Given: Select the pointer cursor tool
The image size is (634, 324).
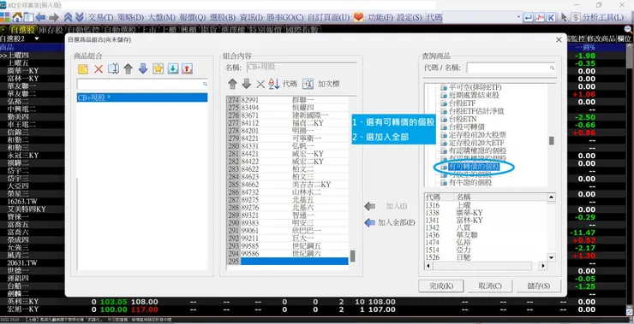Looking at the screenshot, I should [x=564, y=17].
